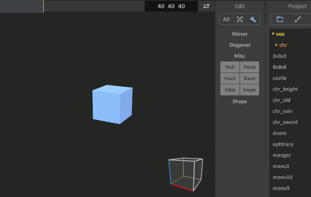Click the blue voxel cube
Viewport: 311px width, 197px height.
(112, 104)
